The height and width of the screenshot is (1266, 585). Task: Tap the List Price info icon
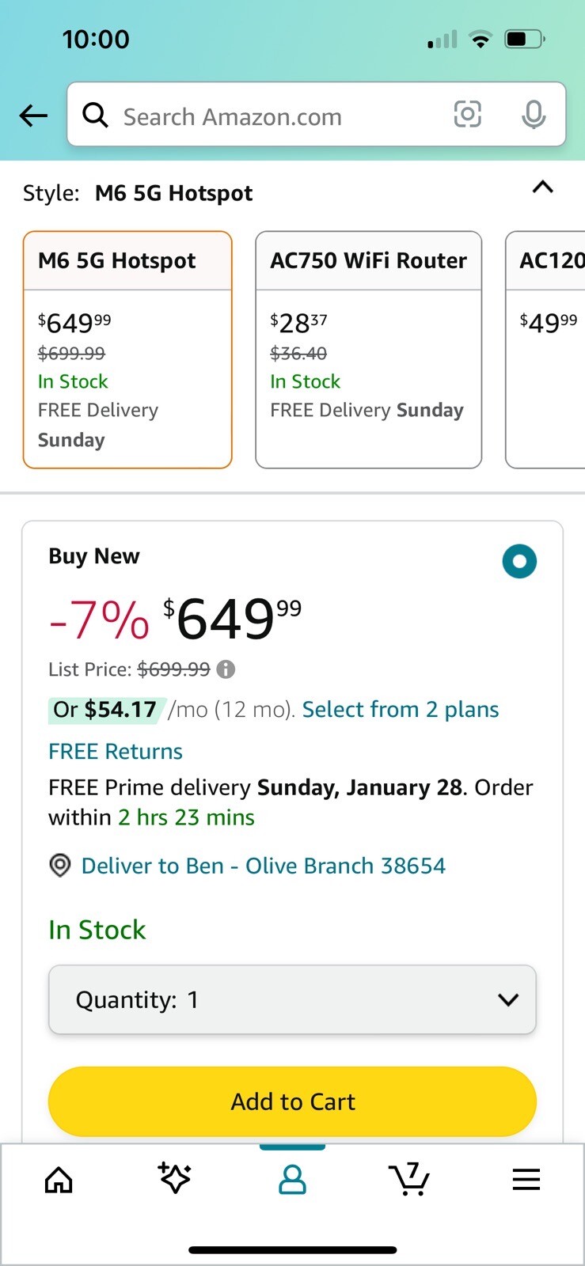pos(226,669)
